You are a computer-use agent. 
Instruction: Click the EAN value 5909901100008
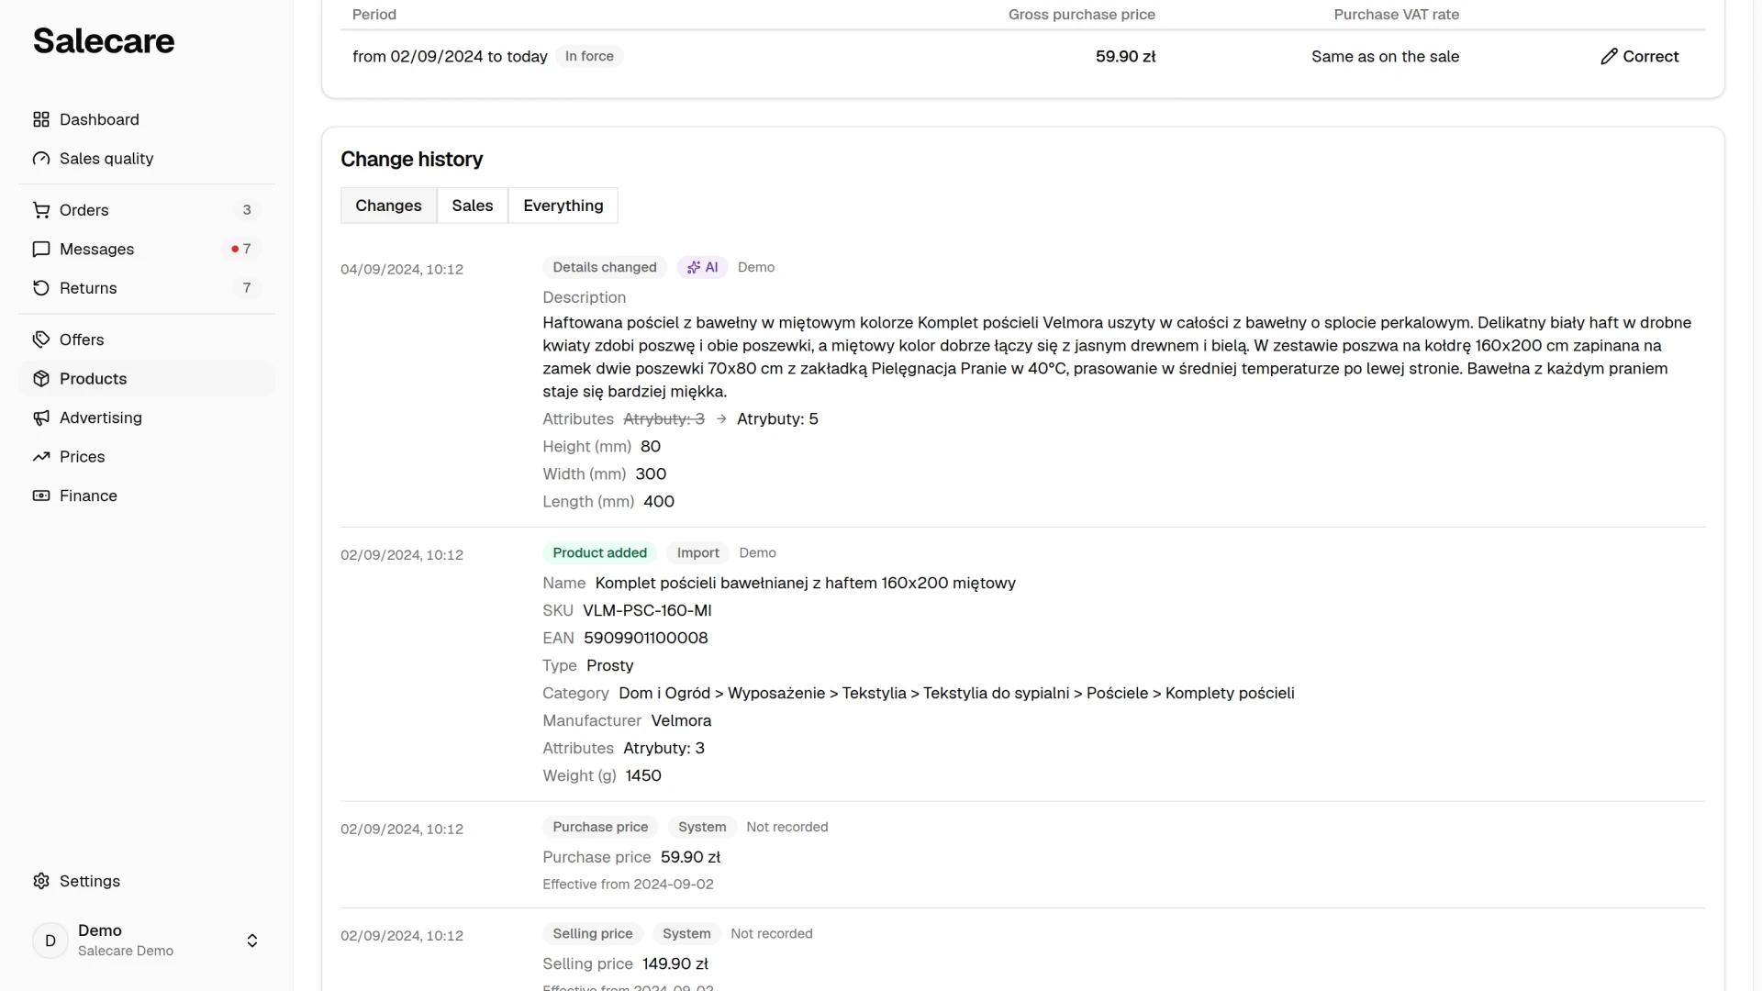coord(646,638)
